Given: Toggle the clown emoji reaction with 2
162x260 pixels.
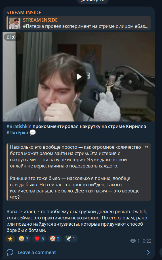Looking at the screenshot, I should [x=55, y=239].
